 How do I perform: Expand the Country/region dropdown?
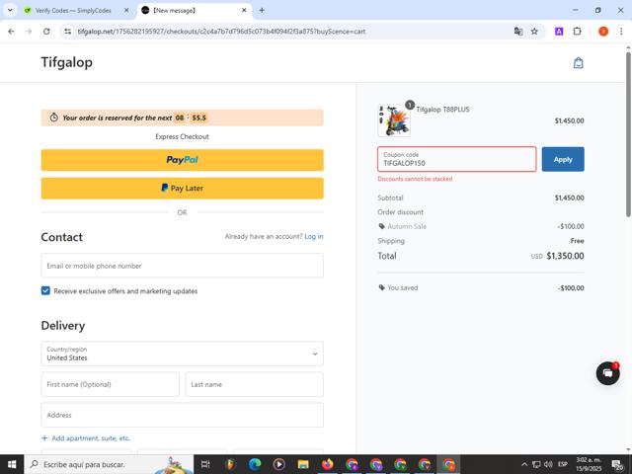pos(182,354)
